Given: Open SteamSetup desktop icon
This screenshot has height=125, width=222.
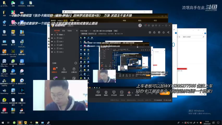Looking at the screenshot, I should pyautogui.click(x=4, y=91).
